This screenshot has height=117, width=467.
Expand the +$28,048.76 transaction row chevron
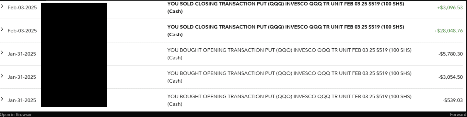tap(2, 30)
